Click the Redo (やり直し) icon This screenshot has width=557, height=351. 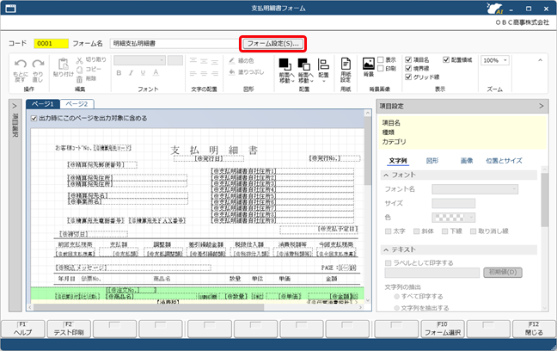38,64
